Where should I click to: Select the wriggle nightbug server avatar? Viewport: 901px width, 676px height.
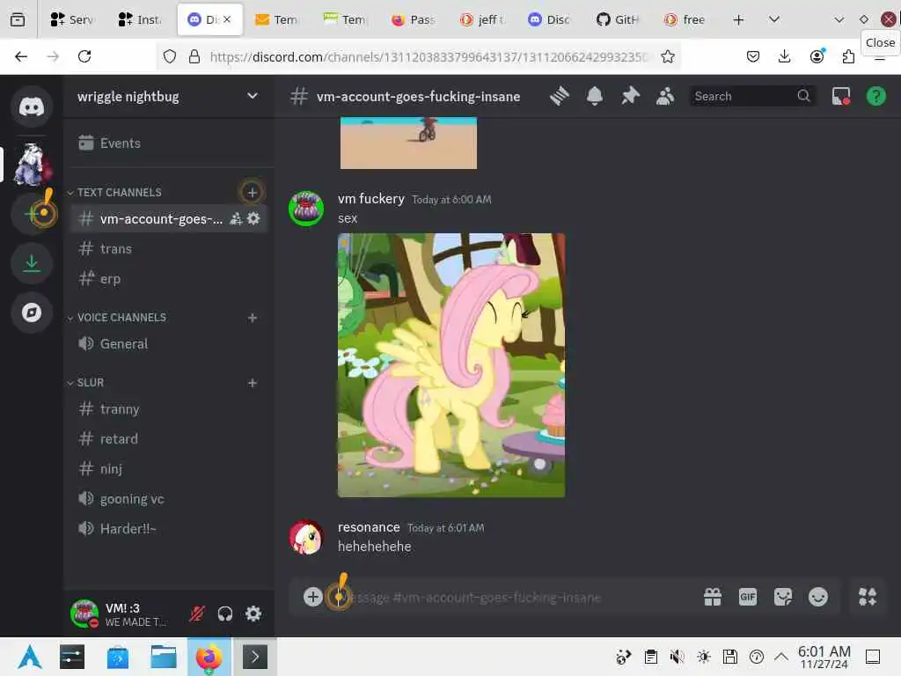(x=32, y=165)
